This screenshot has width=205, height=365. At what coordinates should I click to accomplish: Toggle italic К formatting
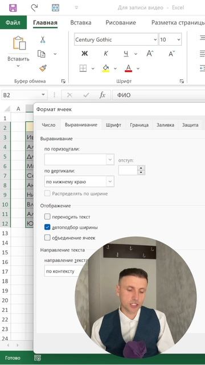tap(105, 54)
